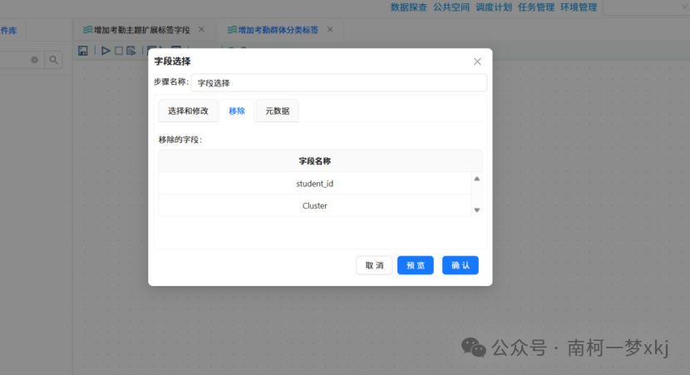Run the transformation with the play icon

(x=106, y=51)
